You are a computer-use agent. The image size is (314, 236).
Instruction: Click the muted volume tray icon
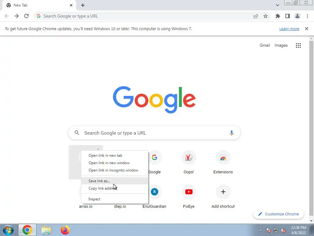[x=283, y=230]
